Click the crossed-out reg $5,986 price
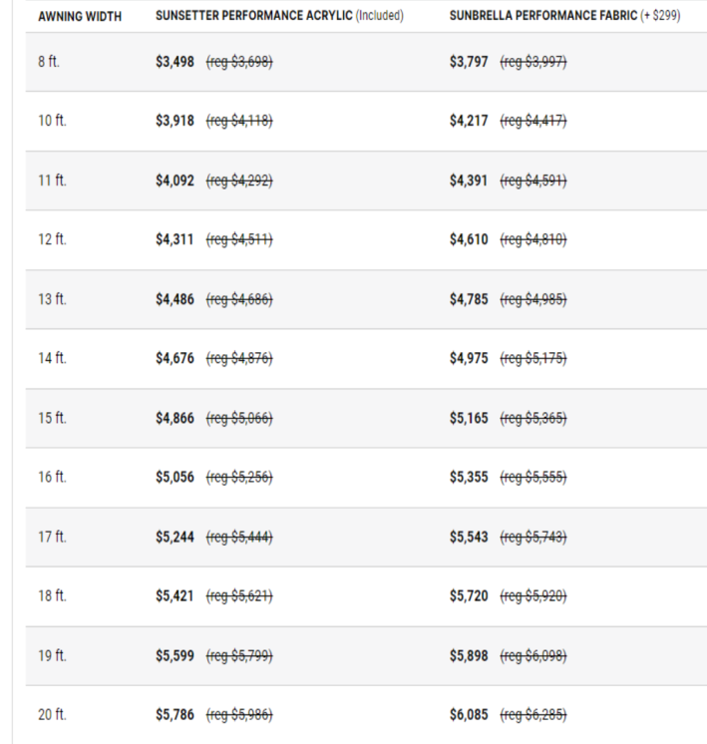The width and height of the screenshot is (707, 744). [238, 715]
